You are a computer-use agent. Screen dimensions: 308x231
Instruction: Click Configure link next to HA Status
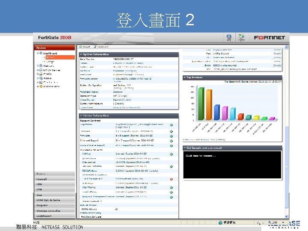coord(131,71)
